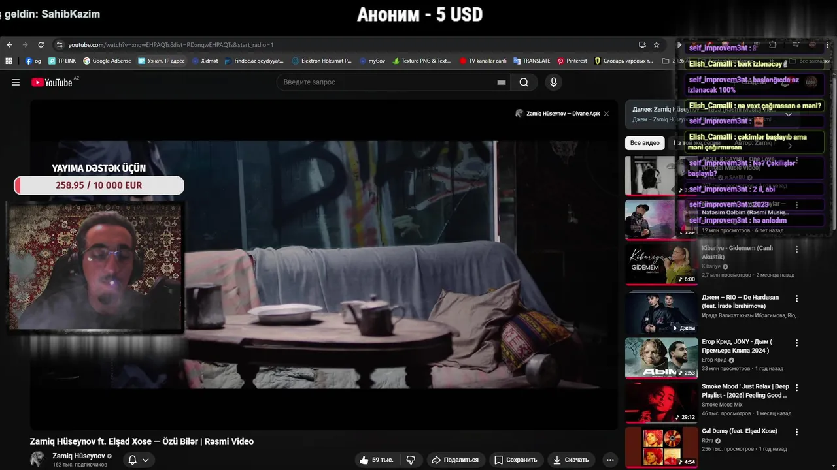
Task: Click the streamer webcam overlay
Action: 95,267
